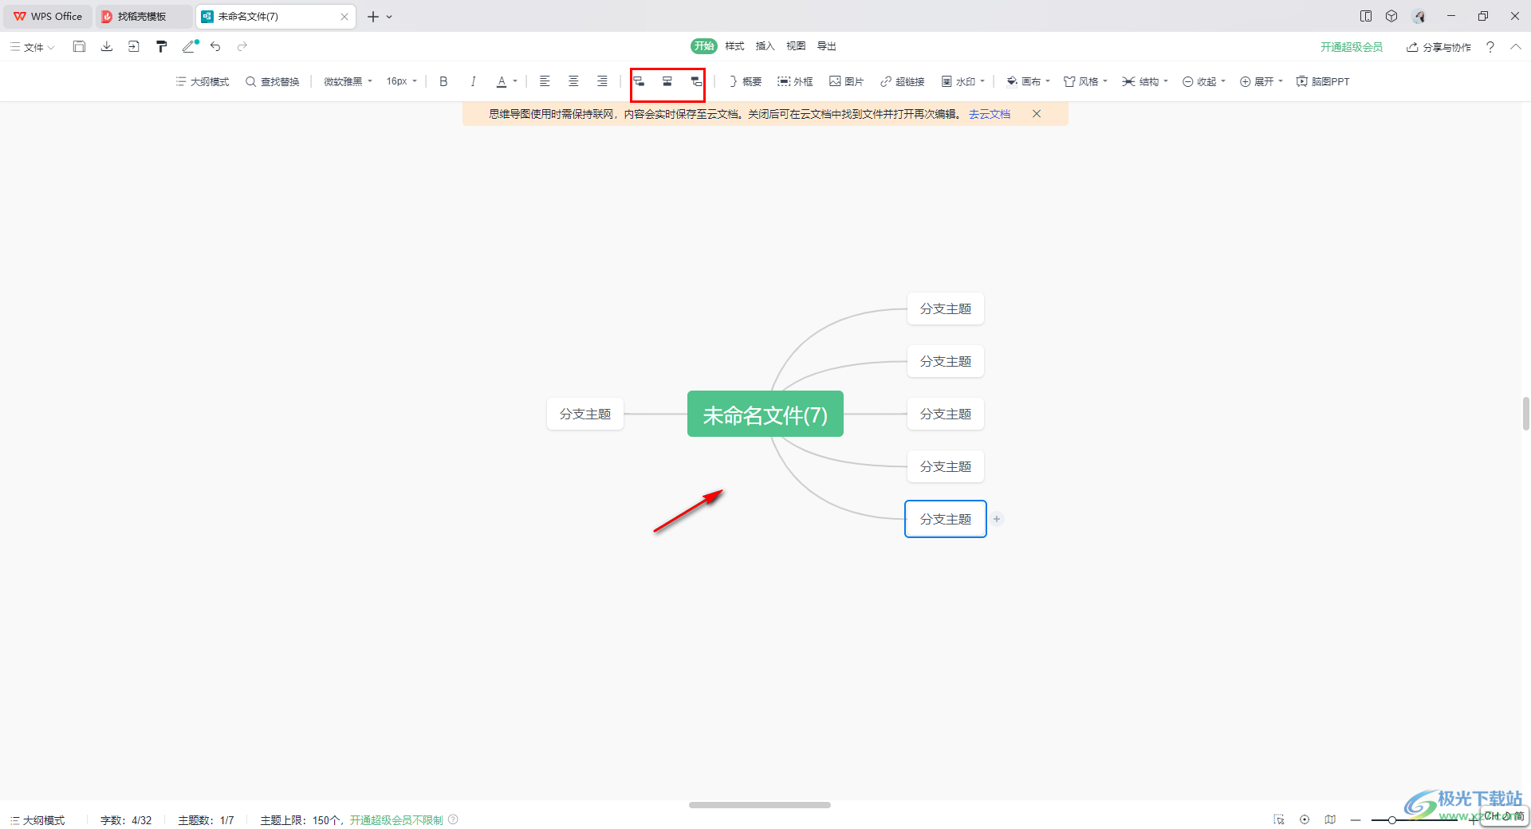Align text left
Image resolution: width=1531 pixels, height=829 pixels.
click(545, 81)
